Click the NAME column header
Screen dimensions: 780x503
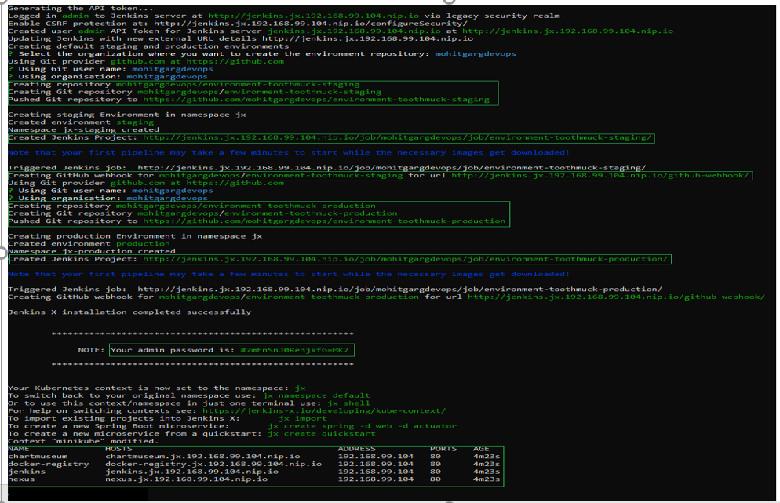[x=18, y=449]
